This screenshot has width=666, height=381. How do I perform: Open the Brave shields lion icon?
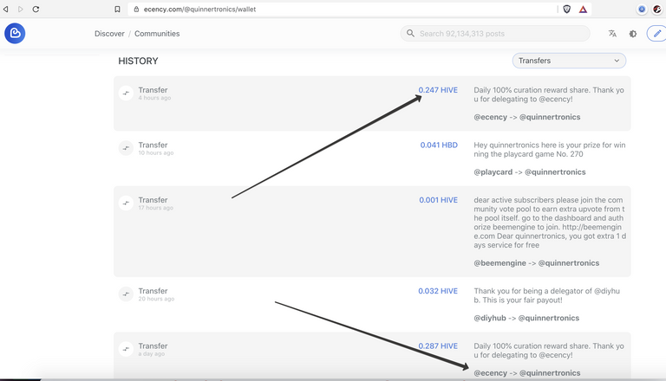(566, 9)
